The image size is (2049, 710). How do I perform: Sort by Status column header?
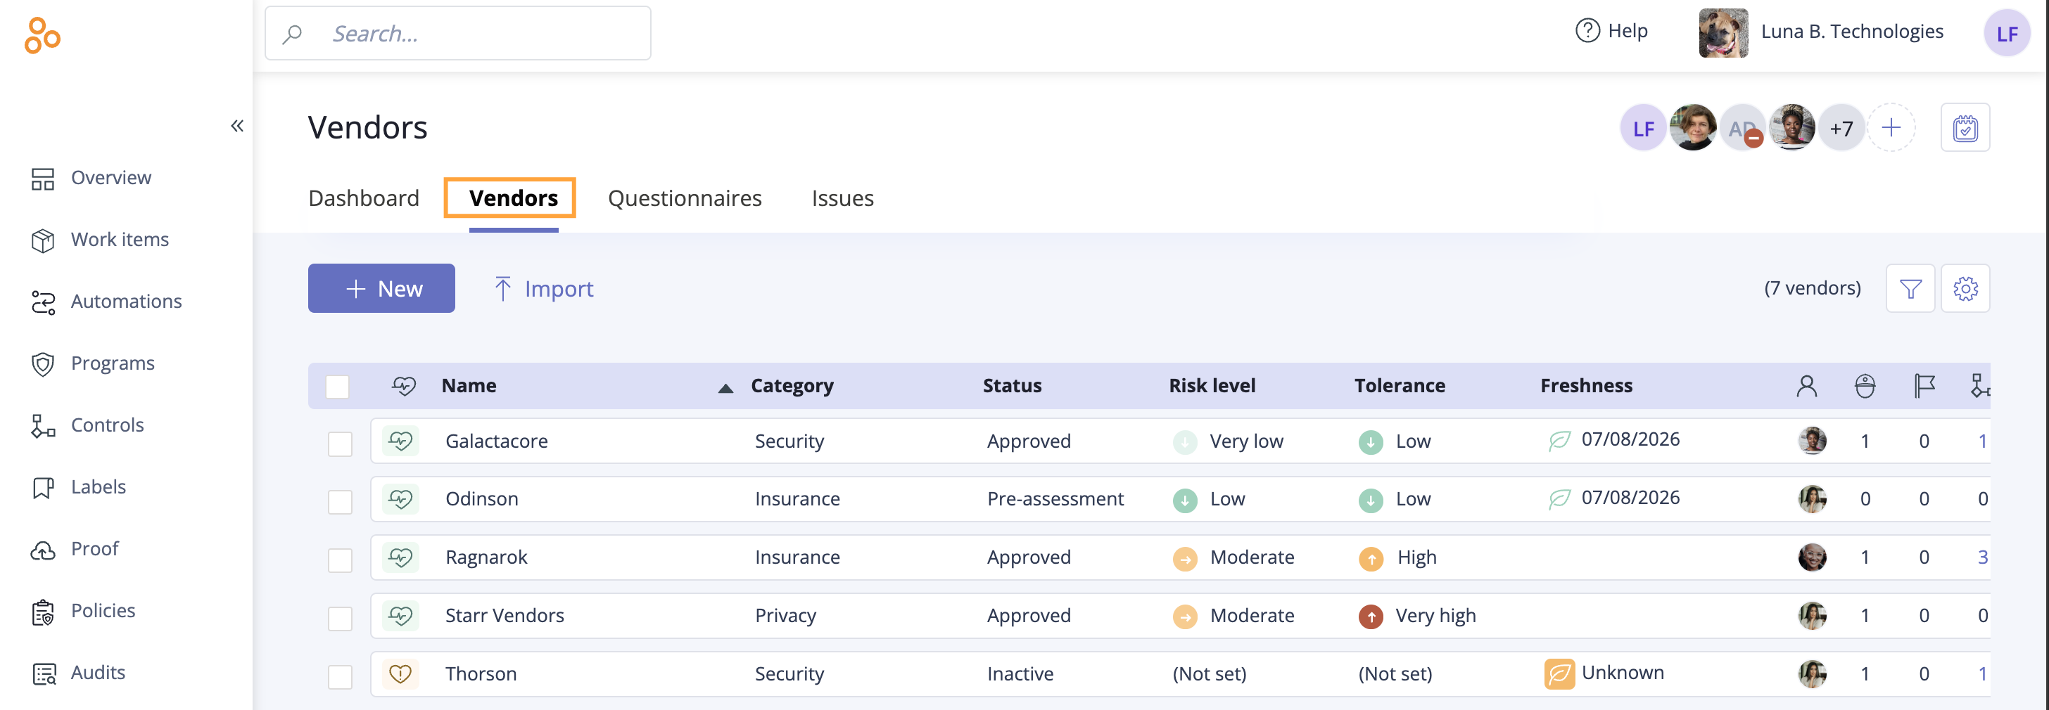point(1012,386)
